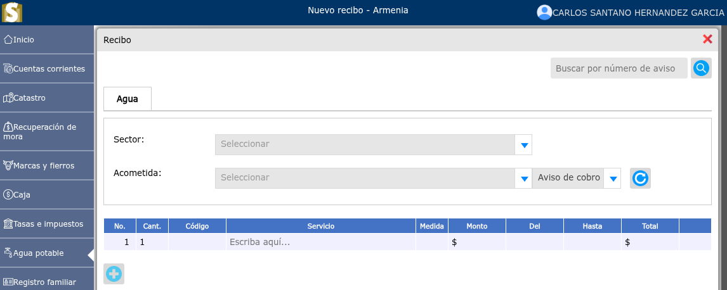The width and height of the screenshot is (727, 290).
Task: Open Inicio in the sidebar
Action: click(47, 40)
